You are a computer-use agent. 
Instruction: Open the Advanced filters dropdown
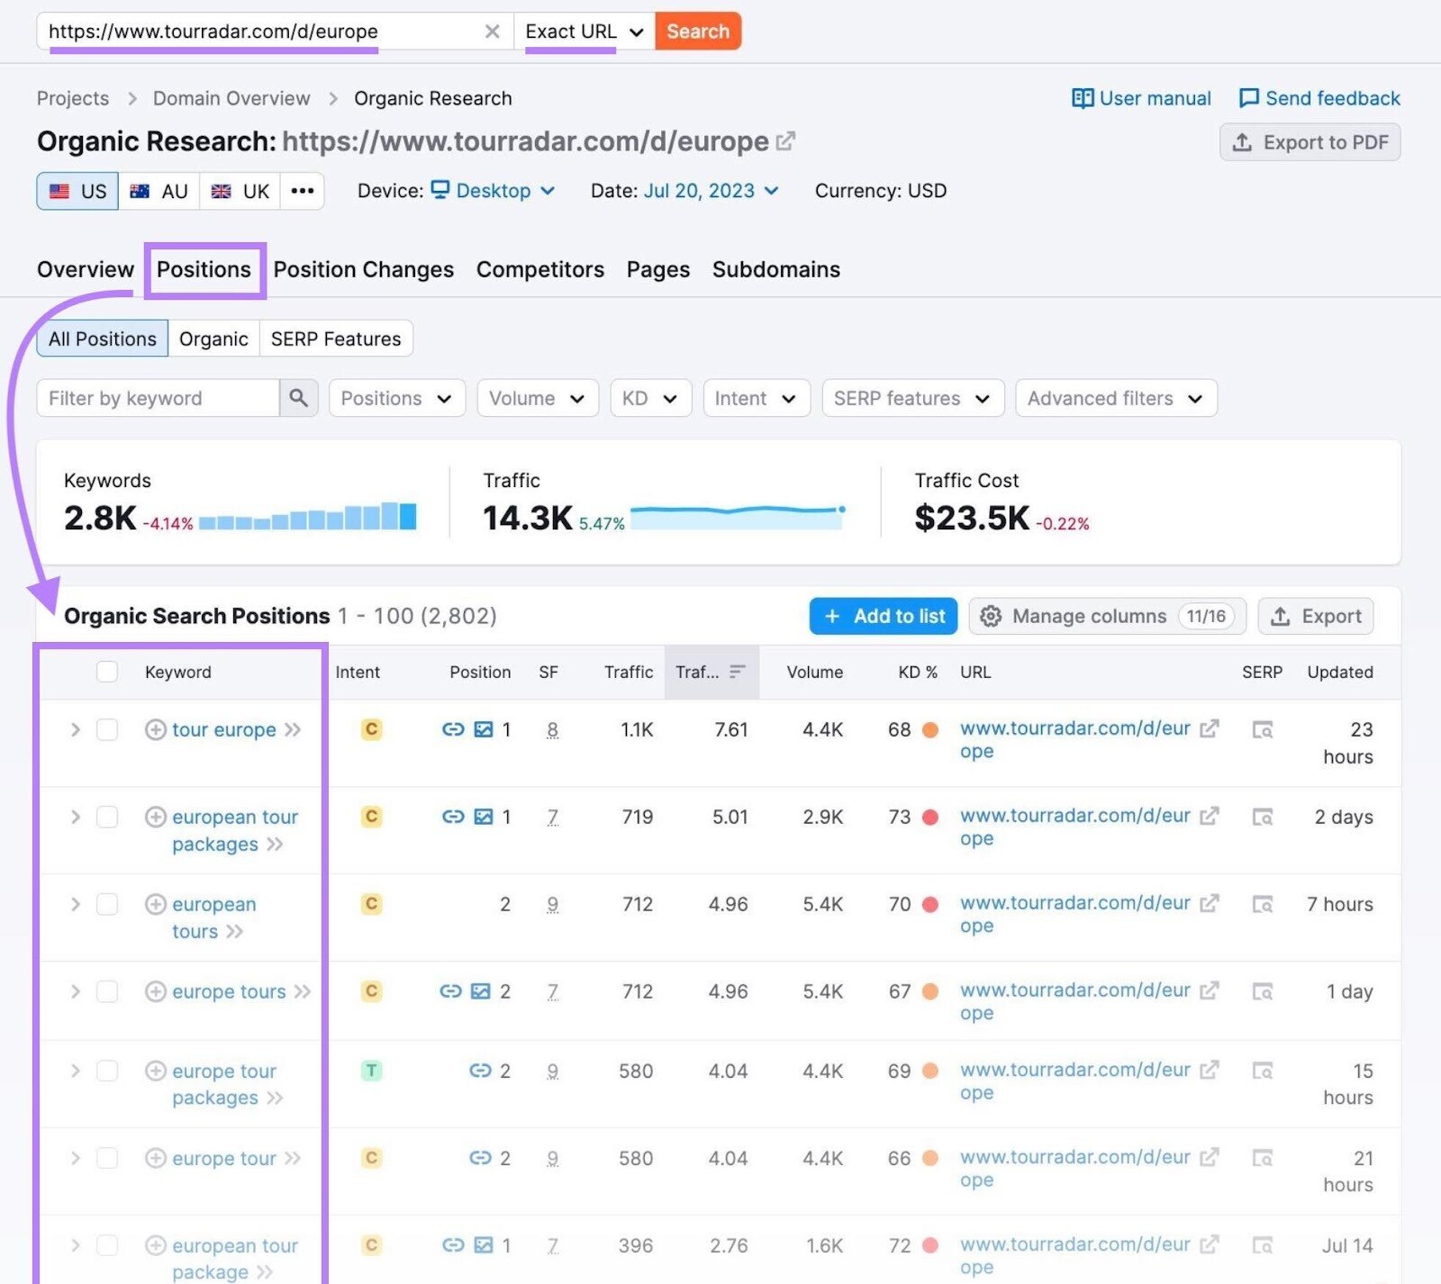click(1116, 398)
